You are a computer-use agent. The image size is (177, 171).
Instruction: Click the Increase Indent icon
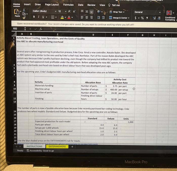[103, 18]
